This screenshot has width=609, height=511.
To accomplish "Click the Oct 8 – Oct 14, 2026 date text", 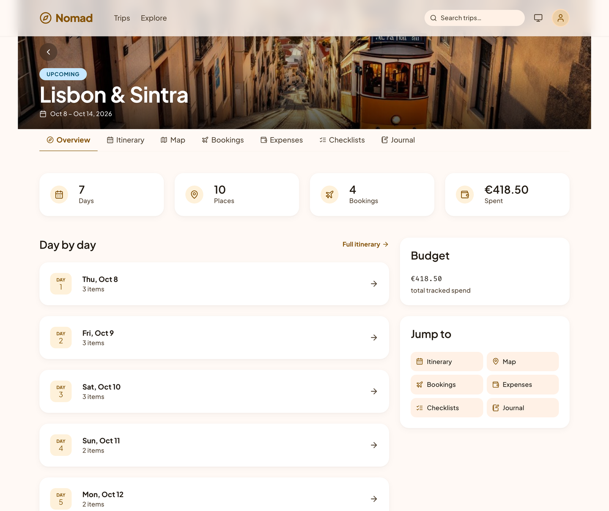I will pos(81,114).
